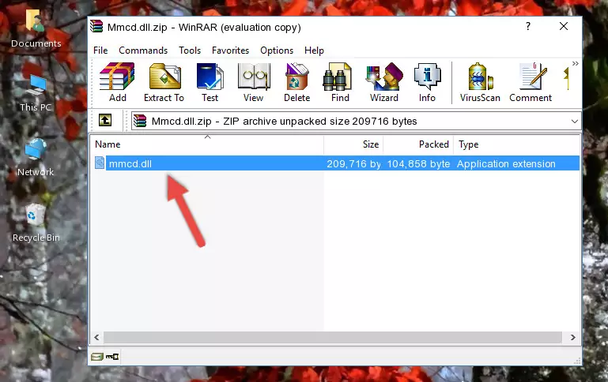The image size is (608, 382).
Task: Sort files by Size column header
Action: (x=353, y=144)
